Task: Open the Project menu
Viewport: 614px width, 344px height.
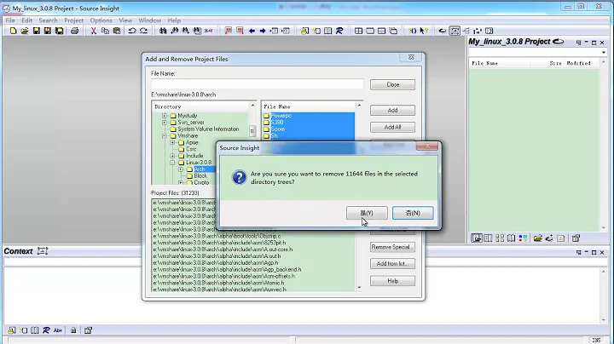Action: point(73,20)
